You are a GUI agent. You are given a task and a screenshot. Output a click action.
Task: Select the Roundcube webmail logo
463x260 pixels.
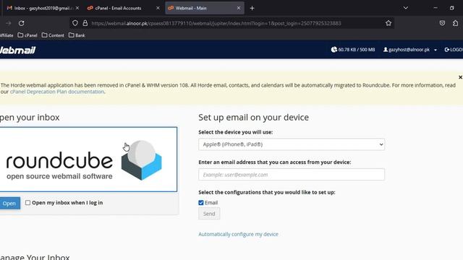pyautogui.click(x=88, y=160)
